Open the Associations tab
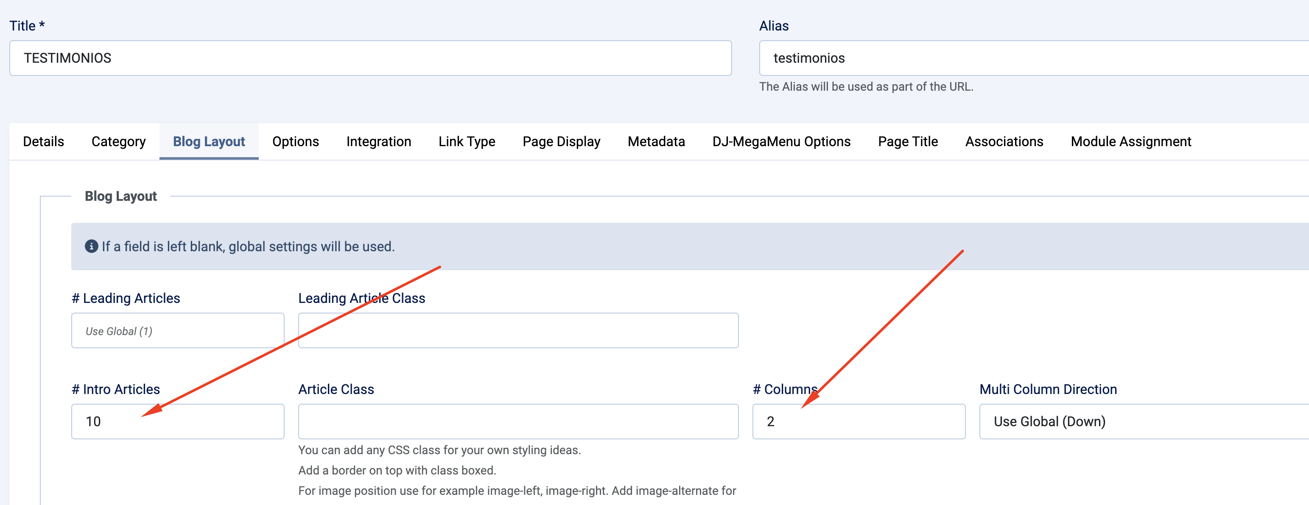The height and width of the screenshot is (505, 1309). [1003, 142]
